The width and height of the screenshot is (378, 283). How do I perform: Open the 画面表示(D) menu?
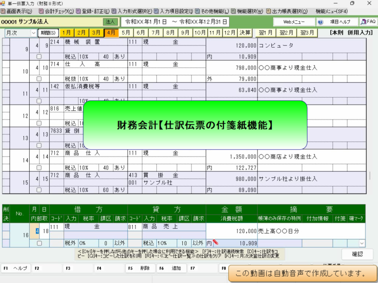(x=17, y=11)
